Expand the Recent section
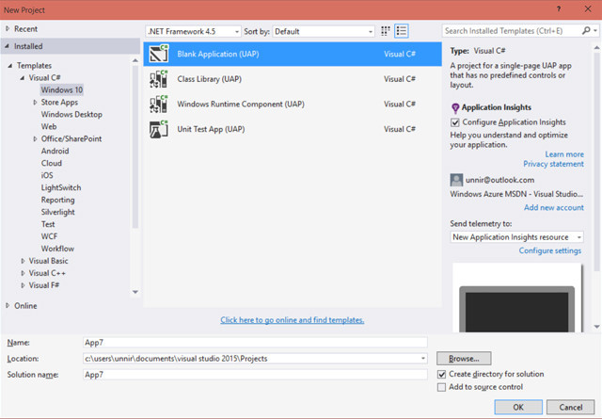Screen dimensions: 602x419 8,29
